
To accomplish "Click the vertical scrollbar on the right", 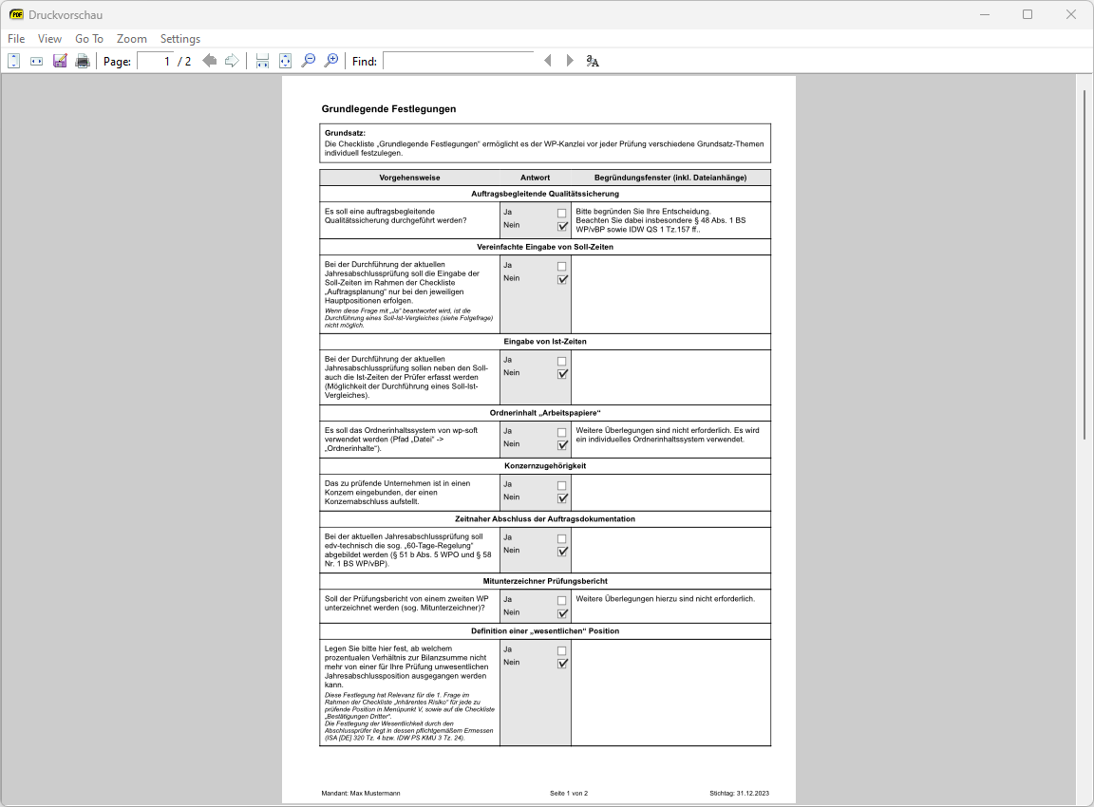I will click(x=1085, y=285).
